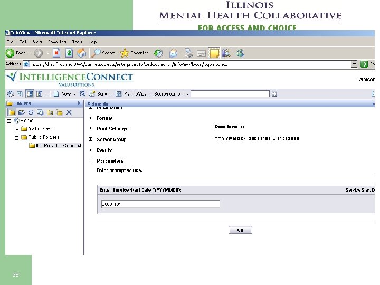Open the View menu
Viewport: 380px width, 285px height.
click(37, 42)
